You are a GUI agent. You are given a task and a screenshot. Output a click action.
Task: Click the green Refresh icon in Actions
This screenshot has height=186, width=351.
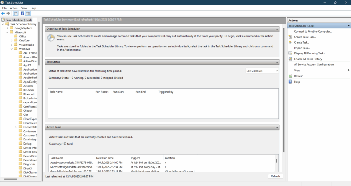coord(290,76)
